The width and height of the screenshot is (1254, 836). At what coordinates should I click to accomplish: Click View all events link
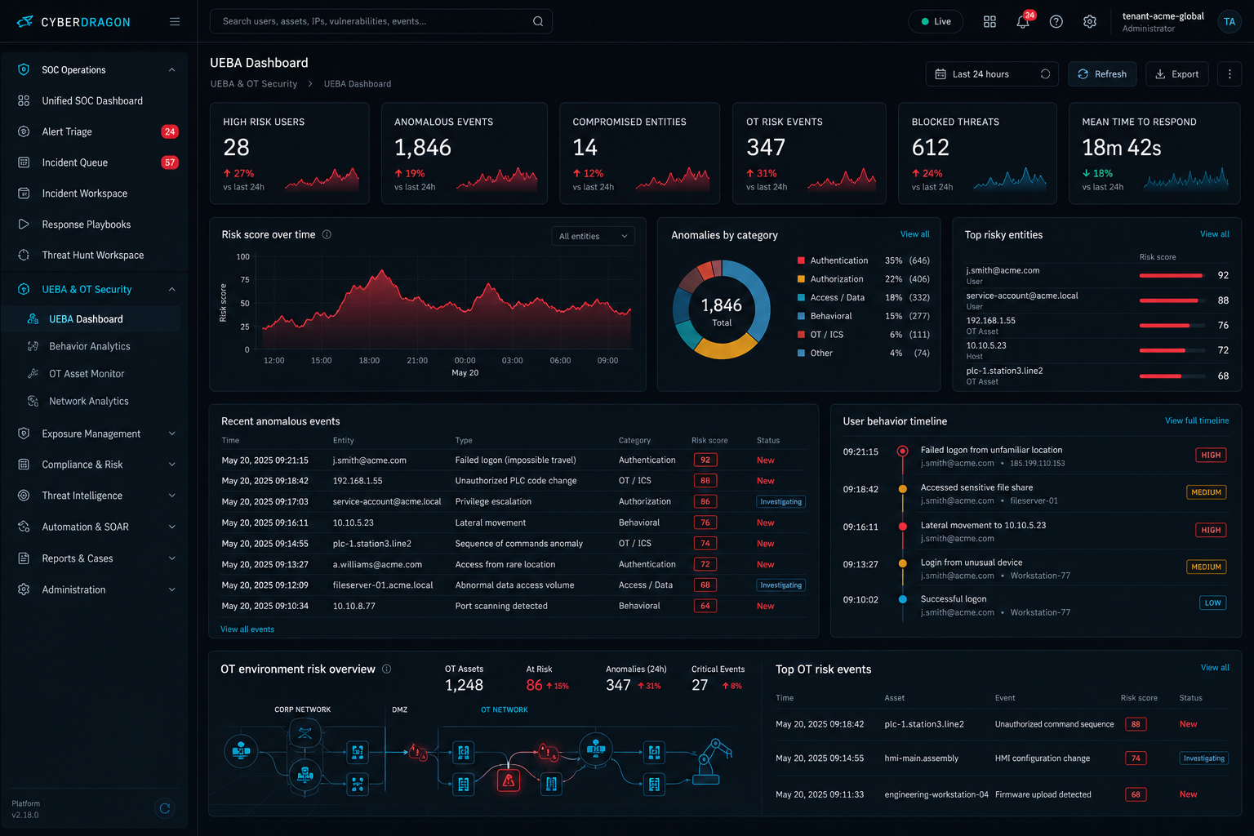point(247,629)
